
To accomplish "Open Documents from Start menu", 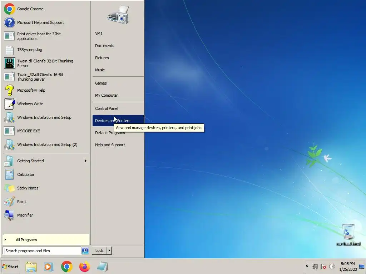I will click(x=118, y=46).
